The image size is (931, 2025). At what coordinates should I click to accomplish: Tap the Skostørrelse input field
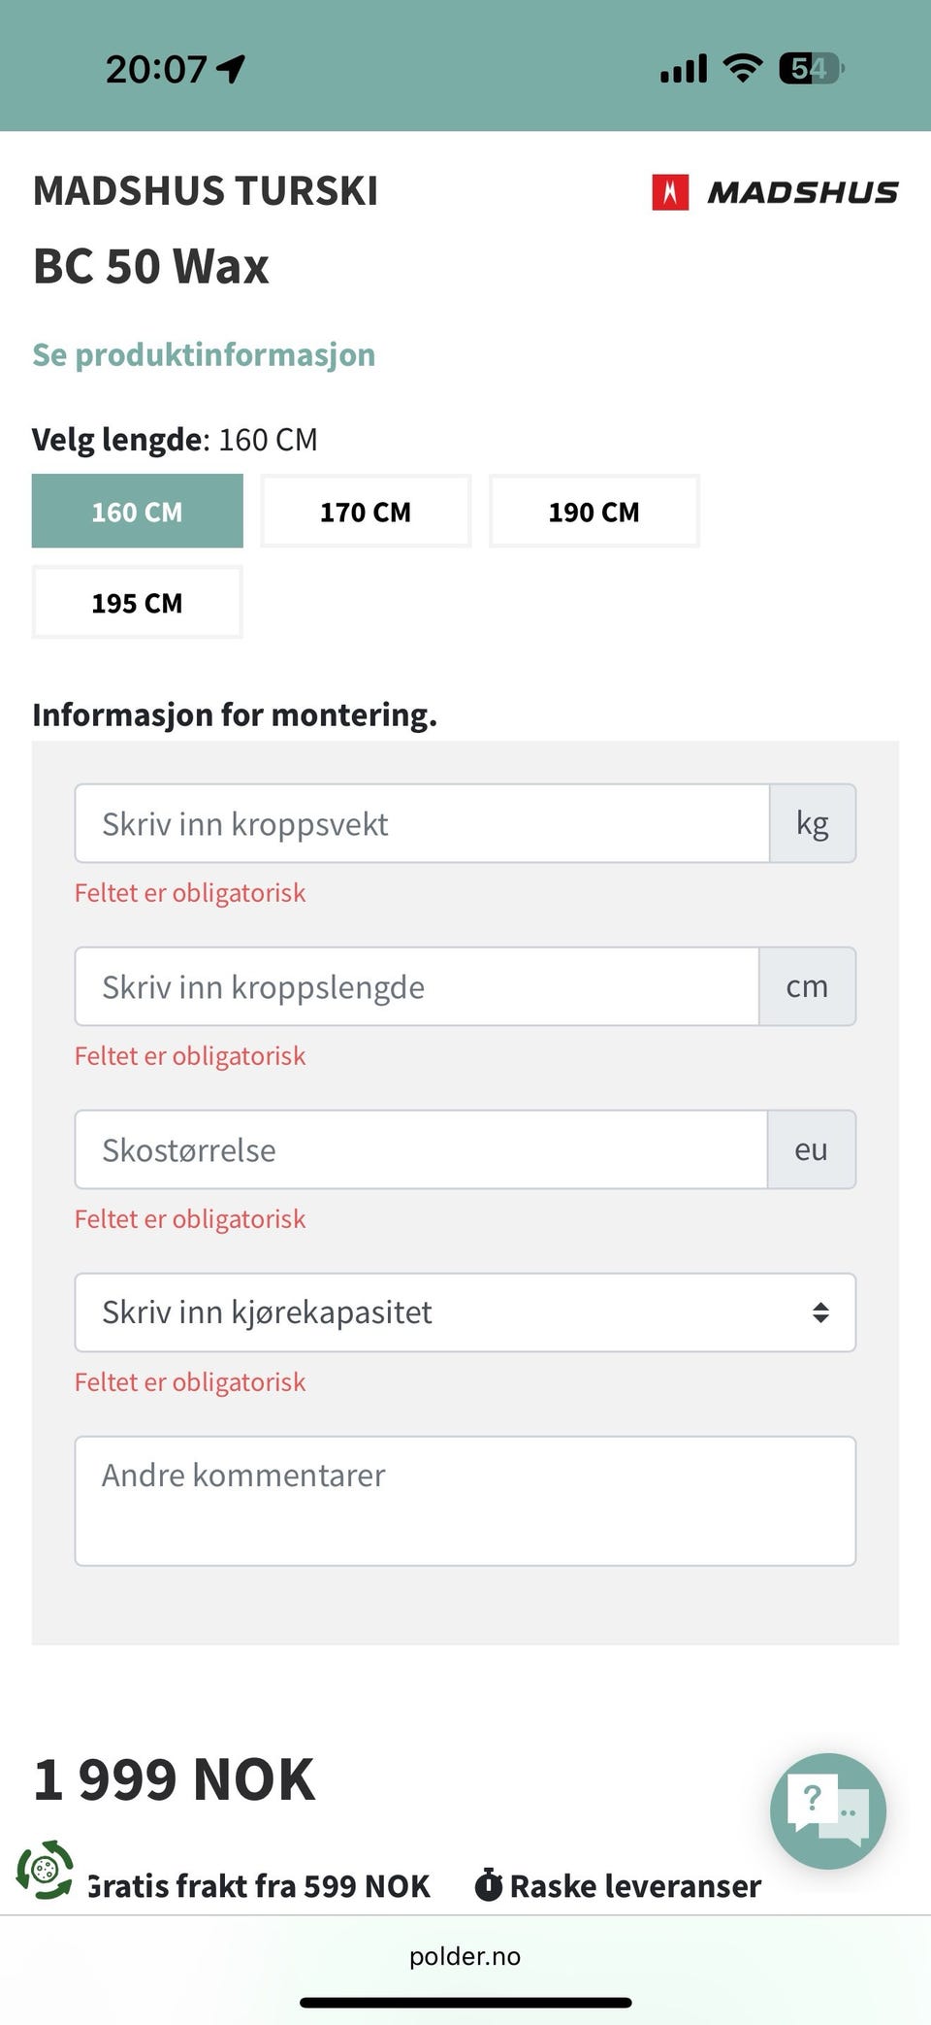click(x=421, y=1150)
